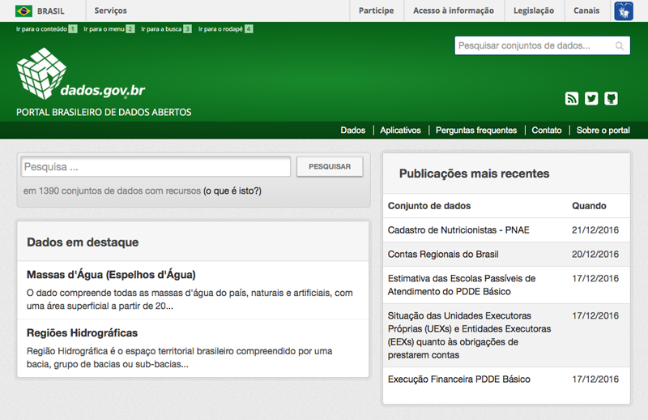Viewport: 648px width, 420px height.
Task: Click the Brazil flag icon
Action: pyautogui.click(x=23, y=11)
